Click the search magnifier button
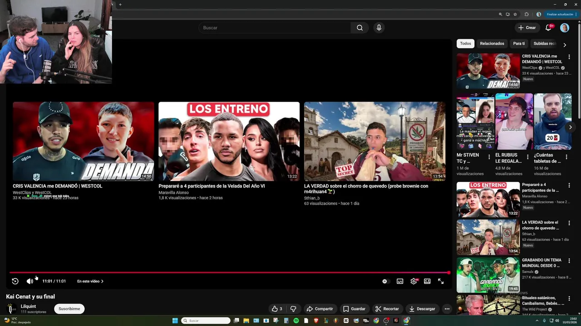This screenshot has height=326, width=581. (x=359, y=28)
